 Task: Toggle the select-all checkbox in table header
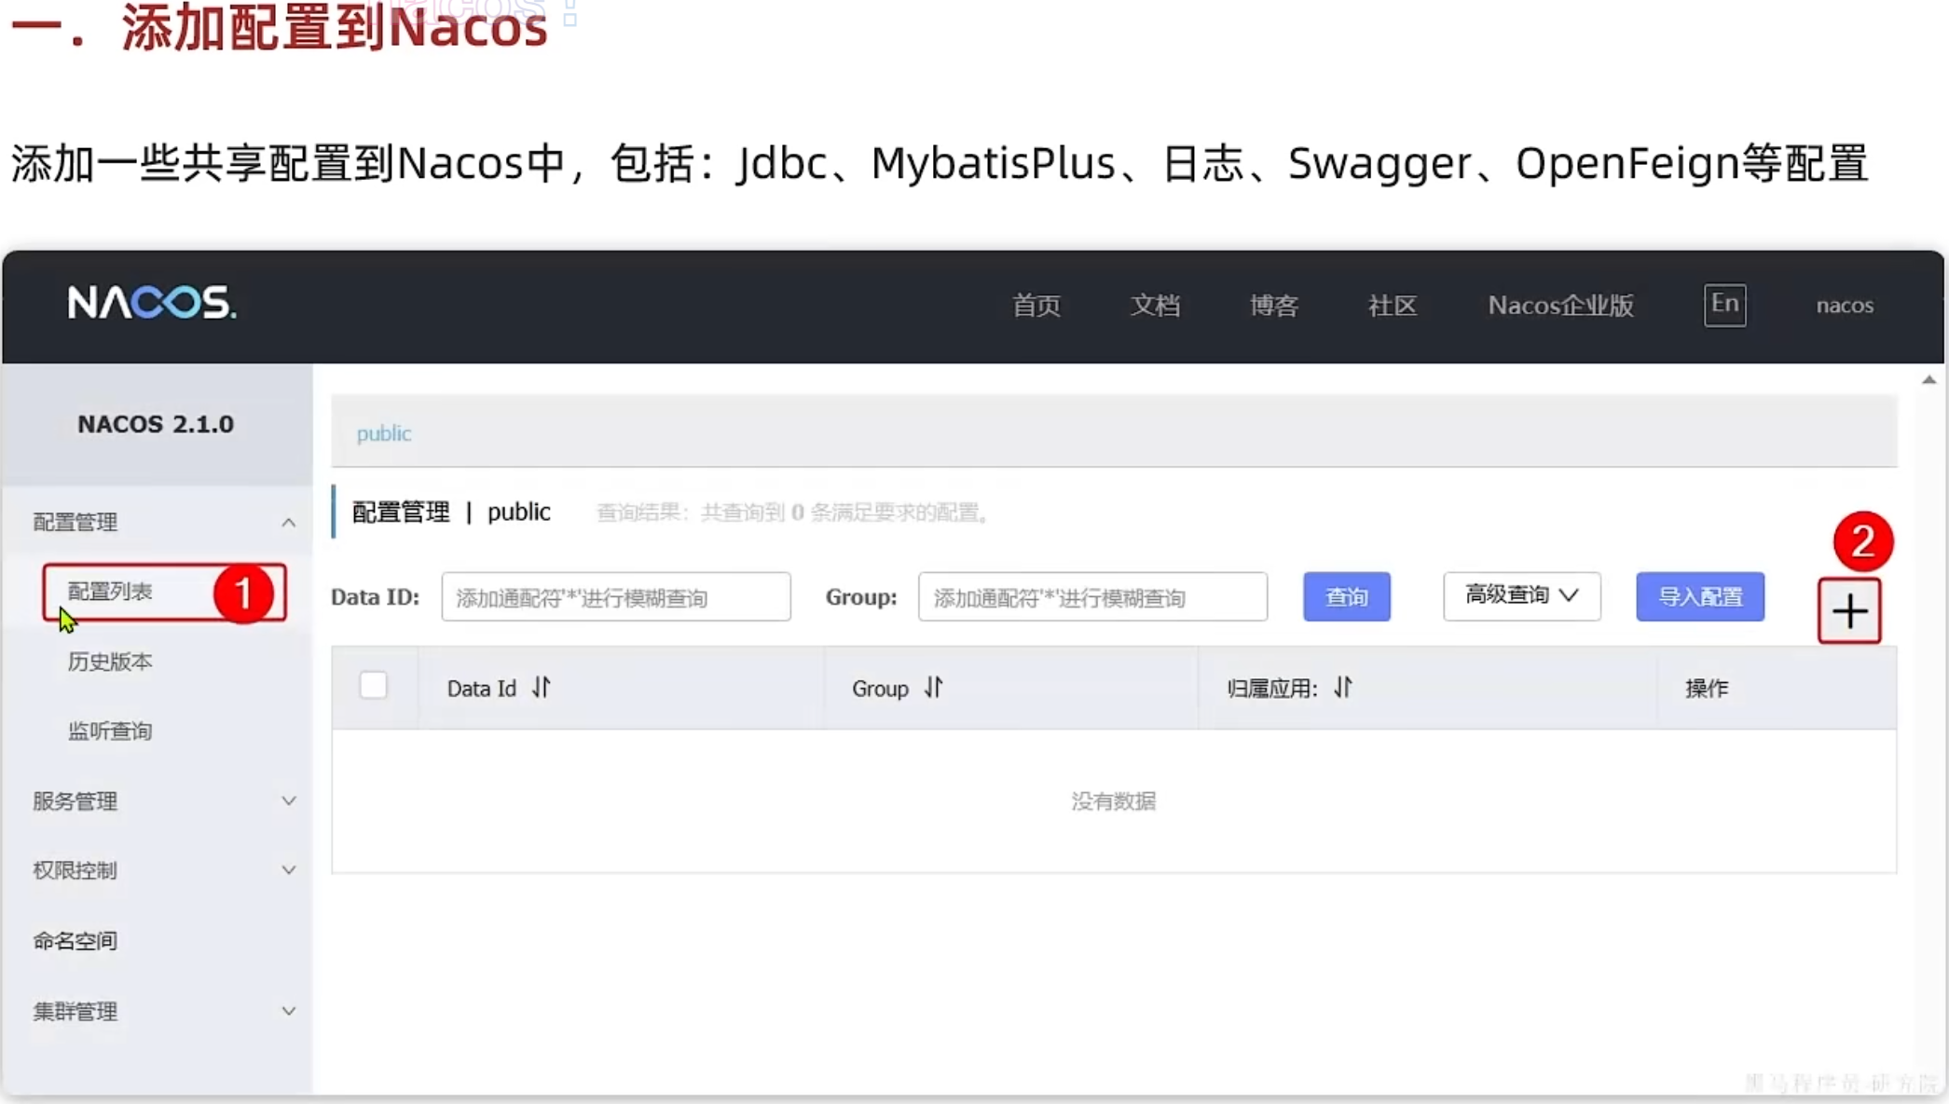click(x=373, y=686)
